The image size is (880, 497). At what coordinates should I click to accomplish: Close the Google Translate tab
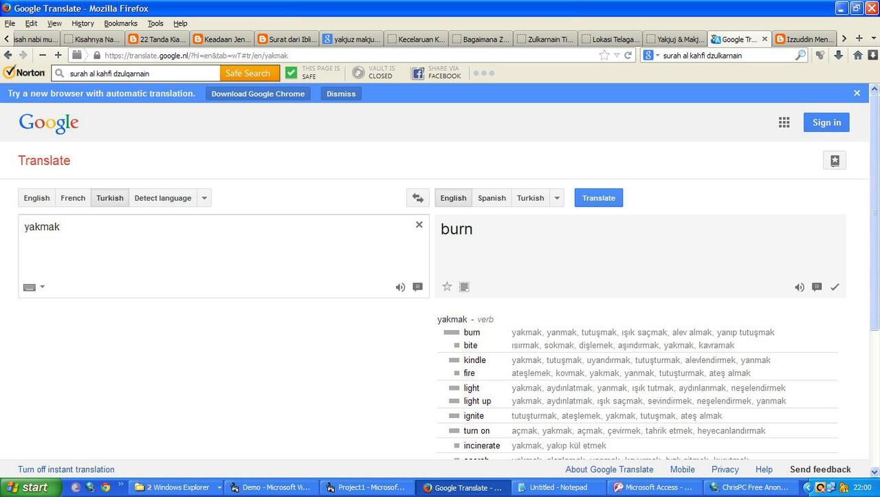[x=764, y=39]
